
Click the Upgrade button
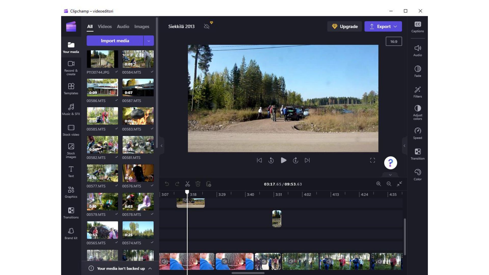(x=345, y=26)
